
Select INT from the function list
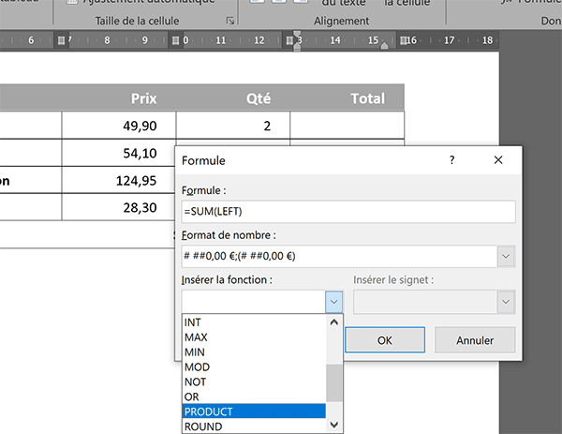tap(254, 322)
